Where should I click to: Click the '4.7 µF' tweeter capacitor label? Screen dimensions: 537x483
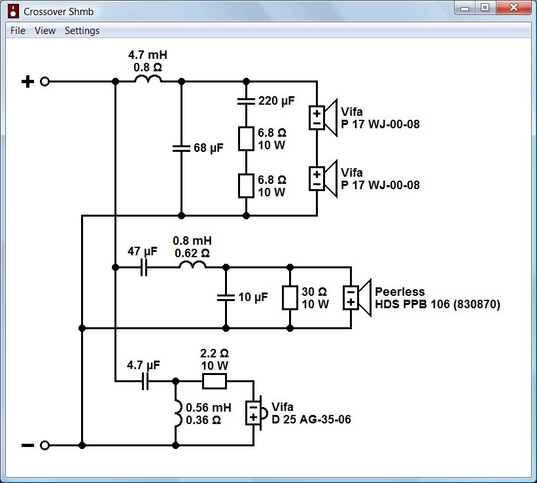click(143, 365)
